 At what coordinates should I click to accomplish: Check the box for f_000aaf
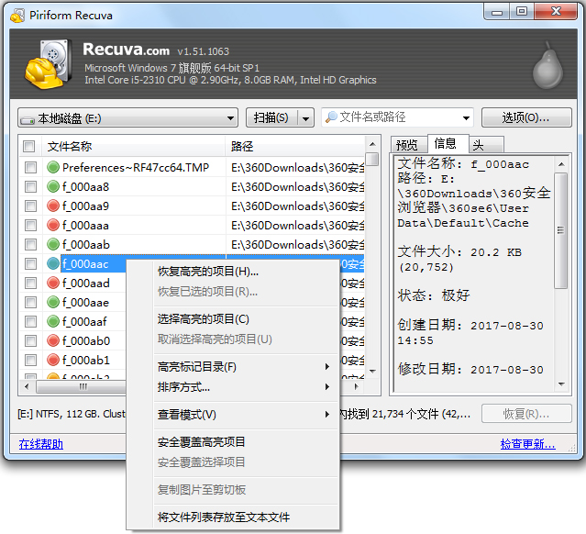[30, 321]
